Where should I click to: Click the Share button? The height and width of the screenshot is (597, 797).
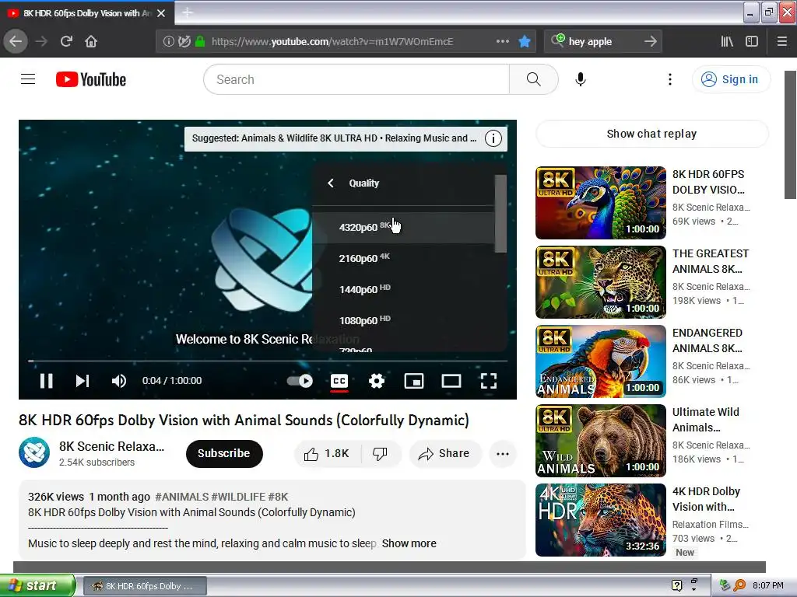pos(444,453)
